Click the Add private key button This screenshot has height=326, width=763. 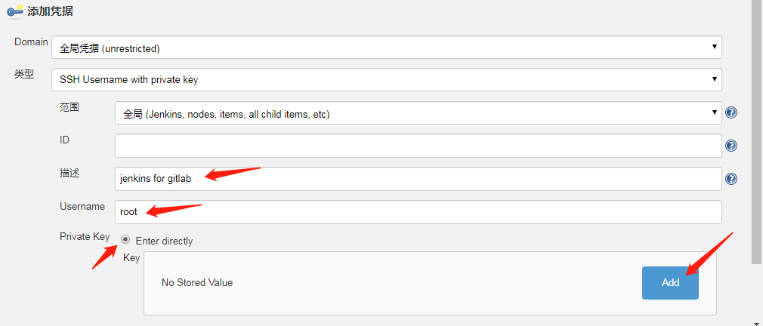tap(670, 283)
